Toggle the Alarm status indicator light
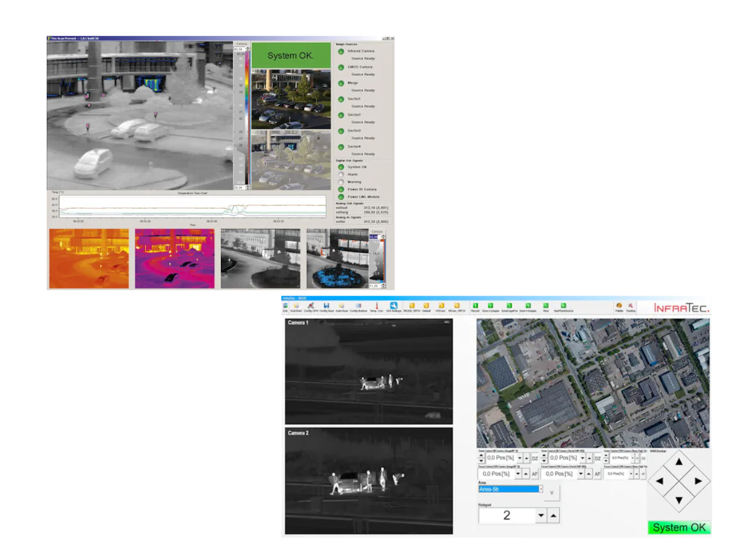The width and height of the screenshot is (747, 560). 341,174
